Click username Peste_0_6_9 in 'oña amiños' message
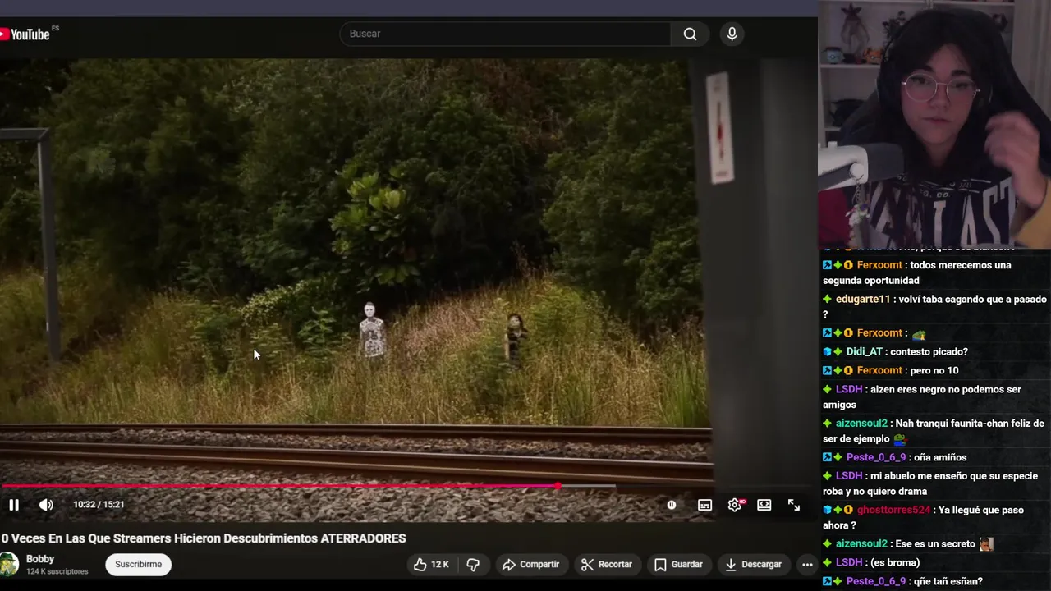Screen dimensions: 1051x591 point(876,457)
